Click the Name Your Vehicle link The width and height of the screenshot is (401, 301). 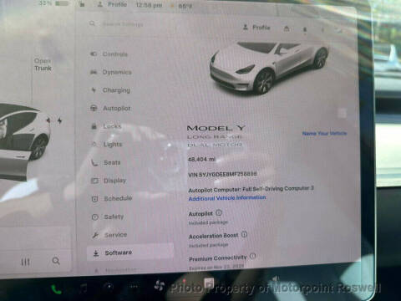tap(324, 133)
